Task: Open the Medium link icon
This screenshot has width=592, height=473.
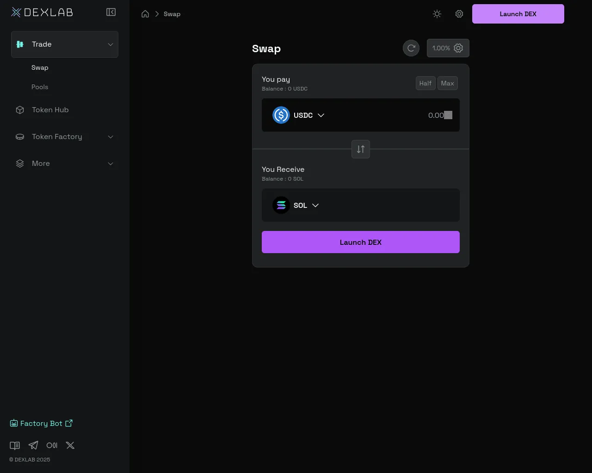Action: pyautogui.click(x=52, y=445)
